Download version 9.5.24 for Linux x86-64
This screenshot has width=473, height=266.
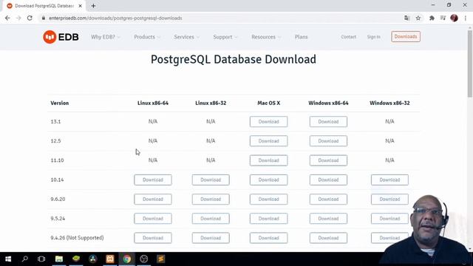pyautogui.click(x=153, y=219)
